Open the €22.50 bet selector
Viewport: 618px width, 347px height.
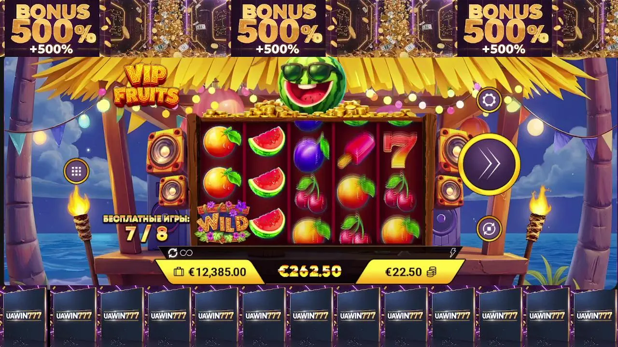[411, 272]
